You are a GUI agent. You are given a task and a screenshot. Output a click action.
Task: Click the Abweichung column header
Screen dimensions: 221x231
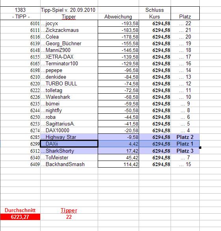click(x=119, y=17)
